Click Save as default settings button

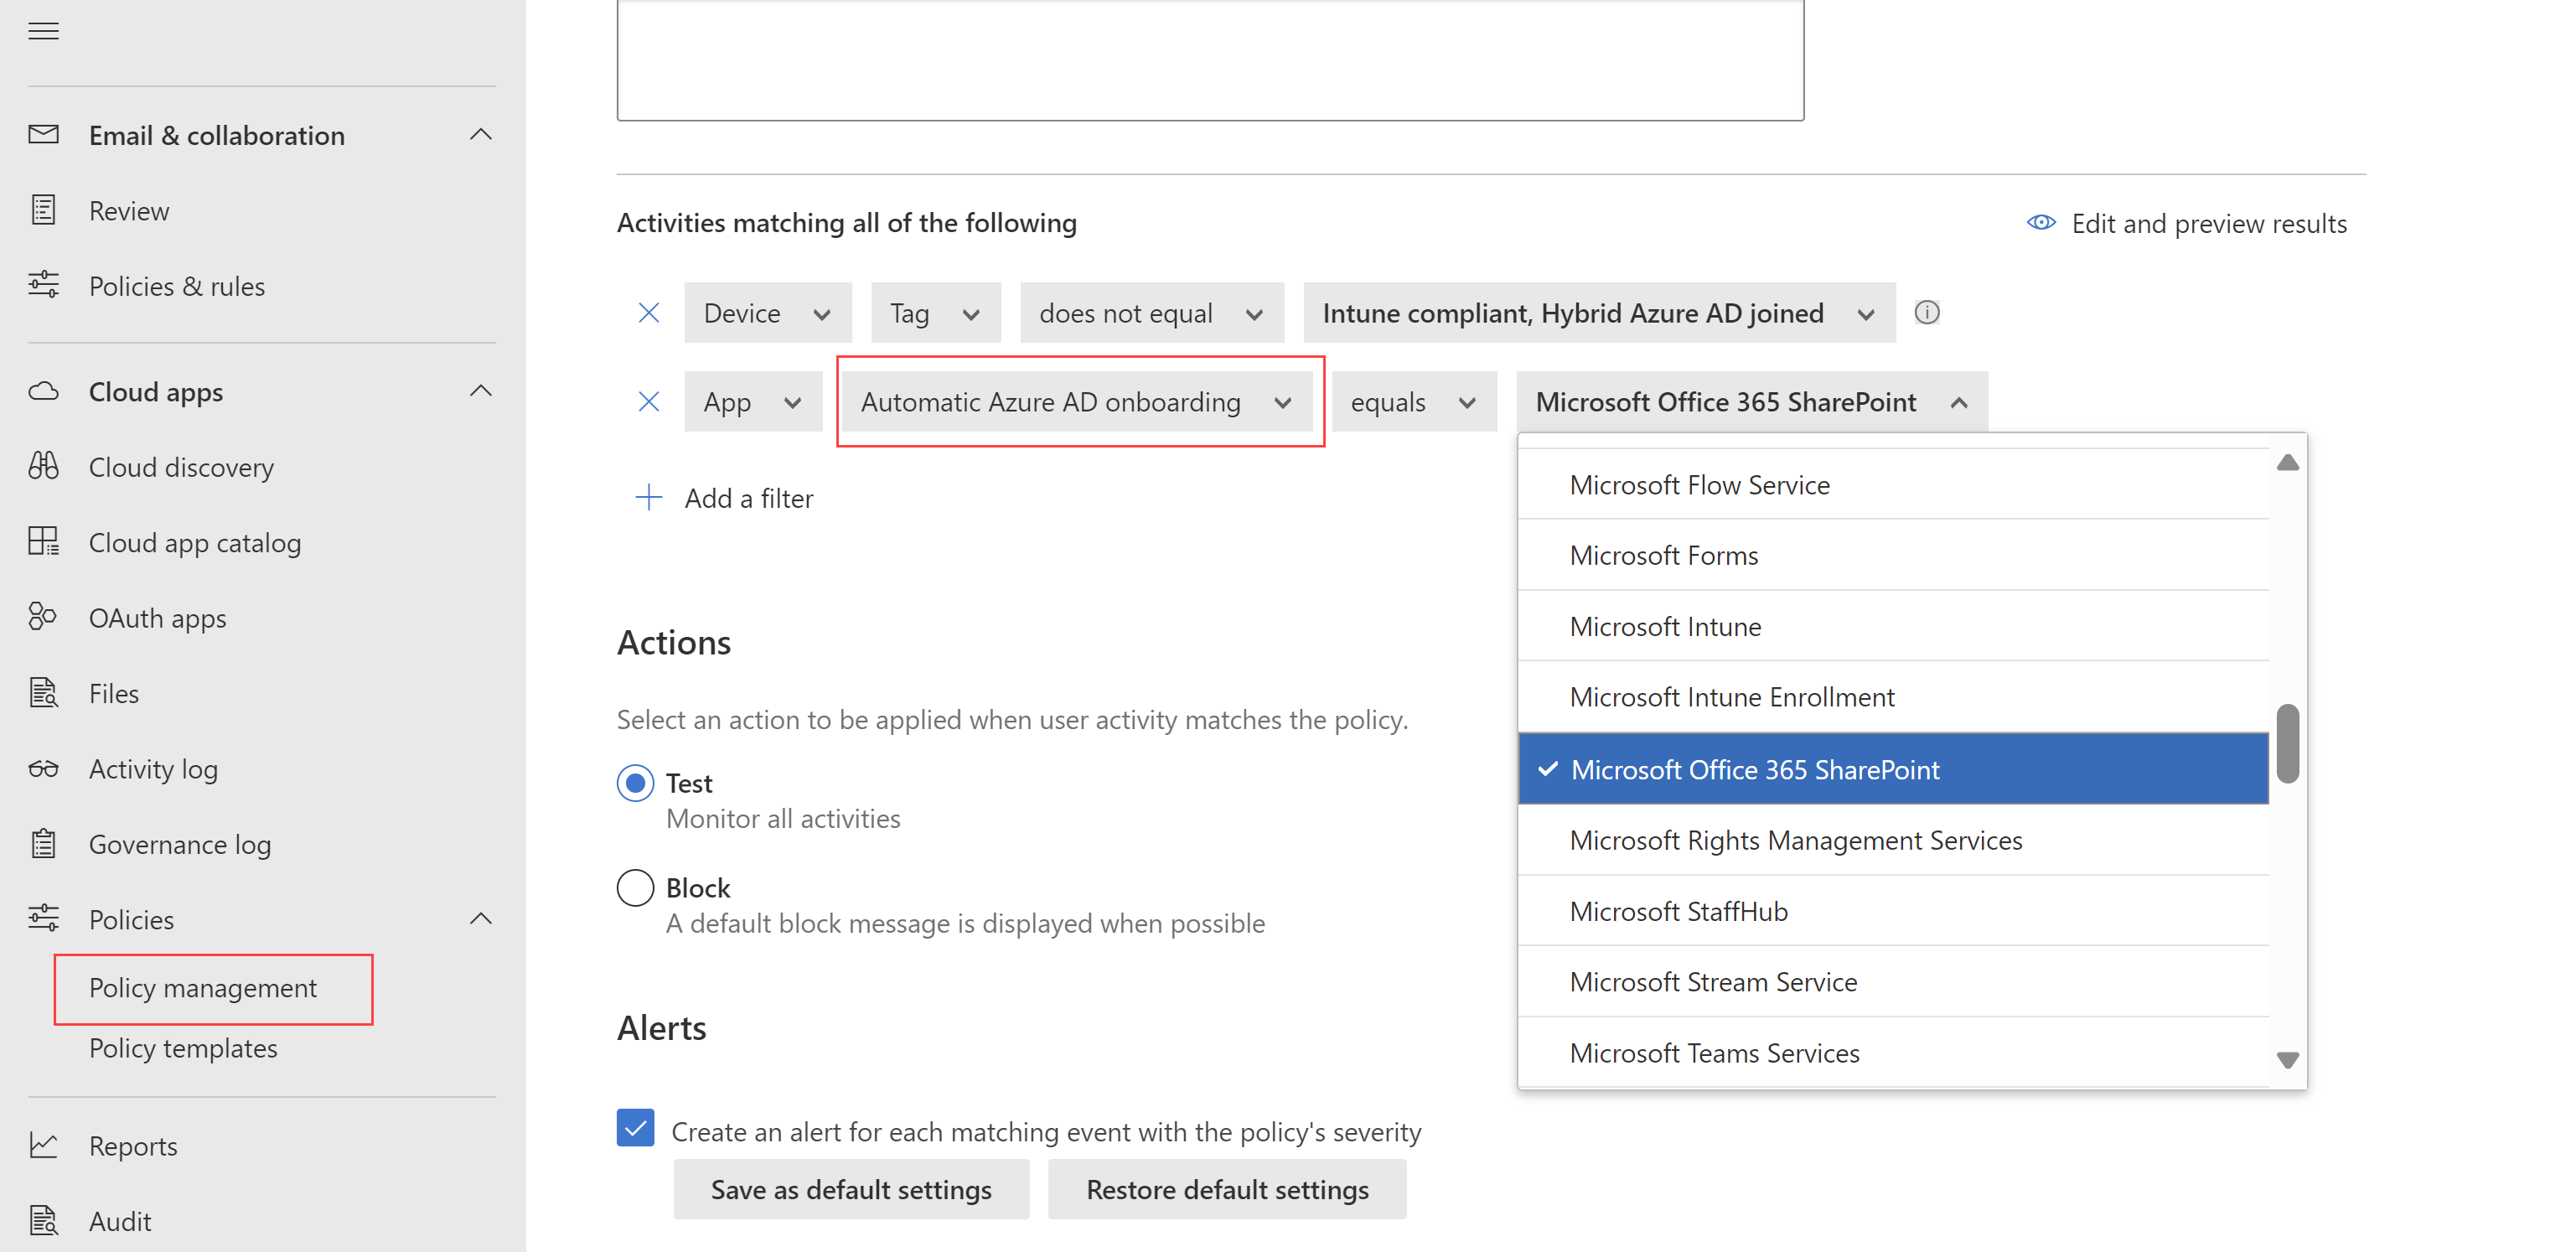[x=851, y=1188]
